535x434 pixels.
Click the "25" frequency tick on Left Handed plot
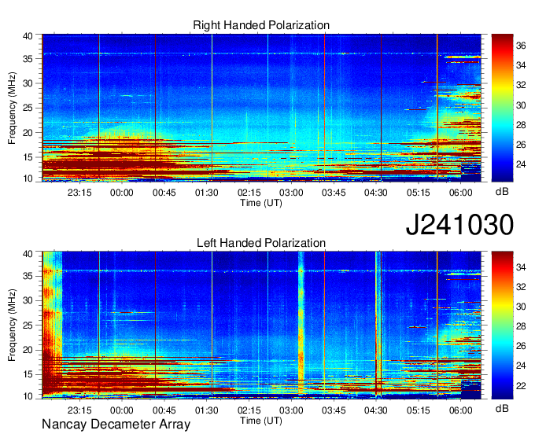click(x=28, y=325)
